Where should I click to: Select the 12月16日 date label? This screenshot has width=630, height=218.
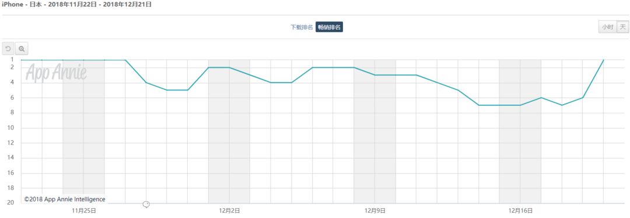coord(520,210)
